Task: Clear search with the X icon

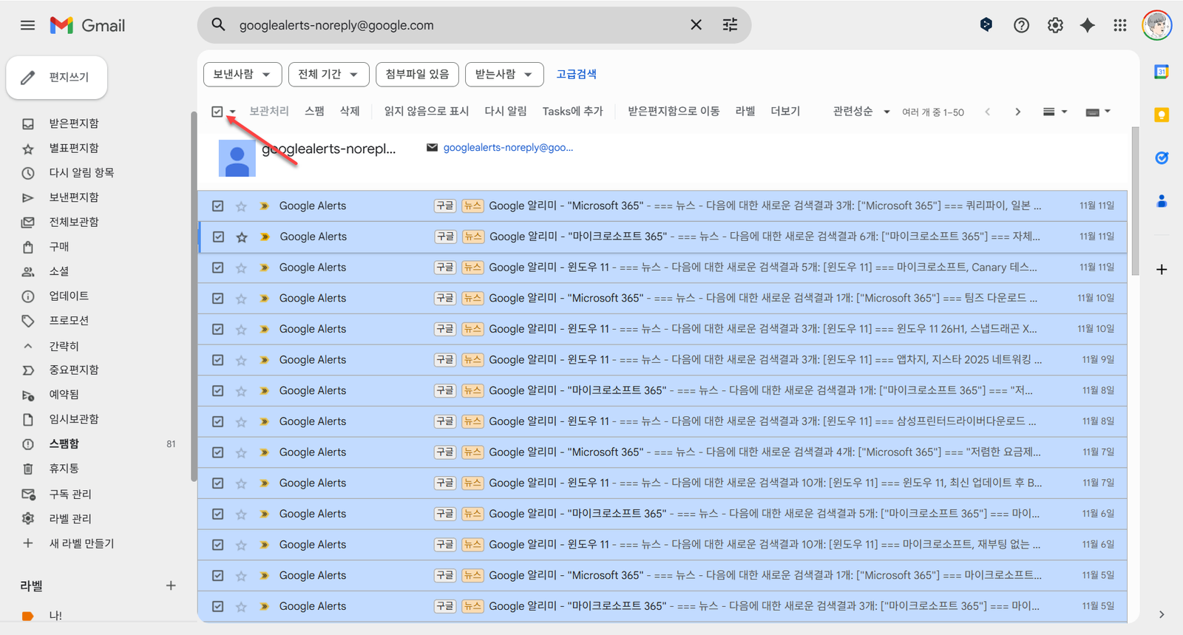Action: pyautogui.click(x=696, y=25)
